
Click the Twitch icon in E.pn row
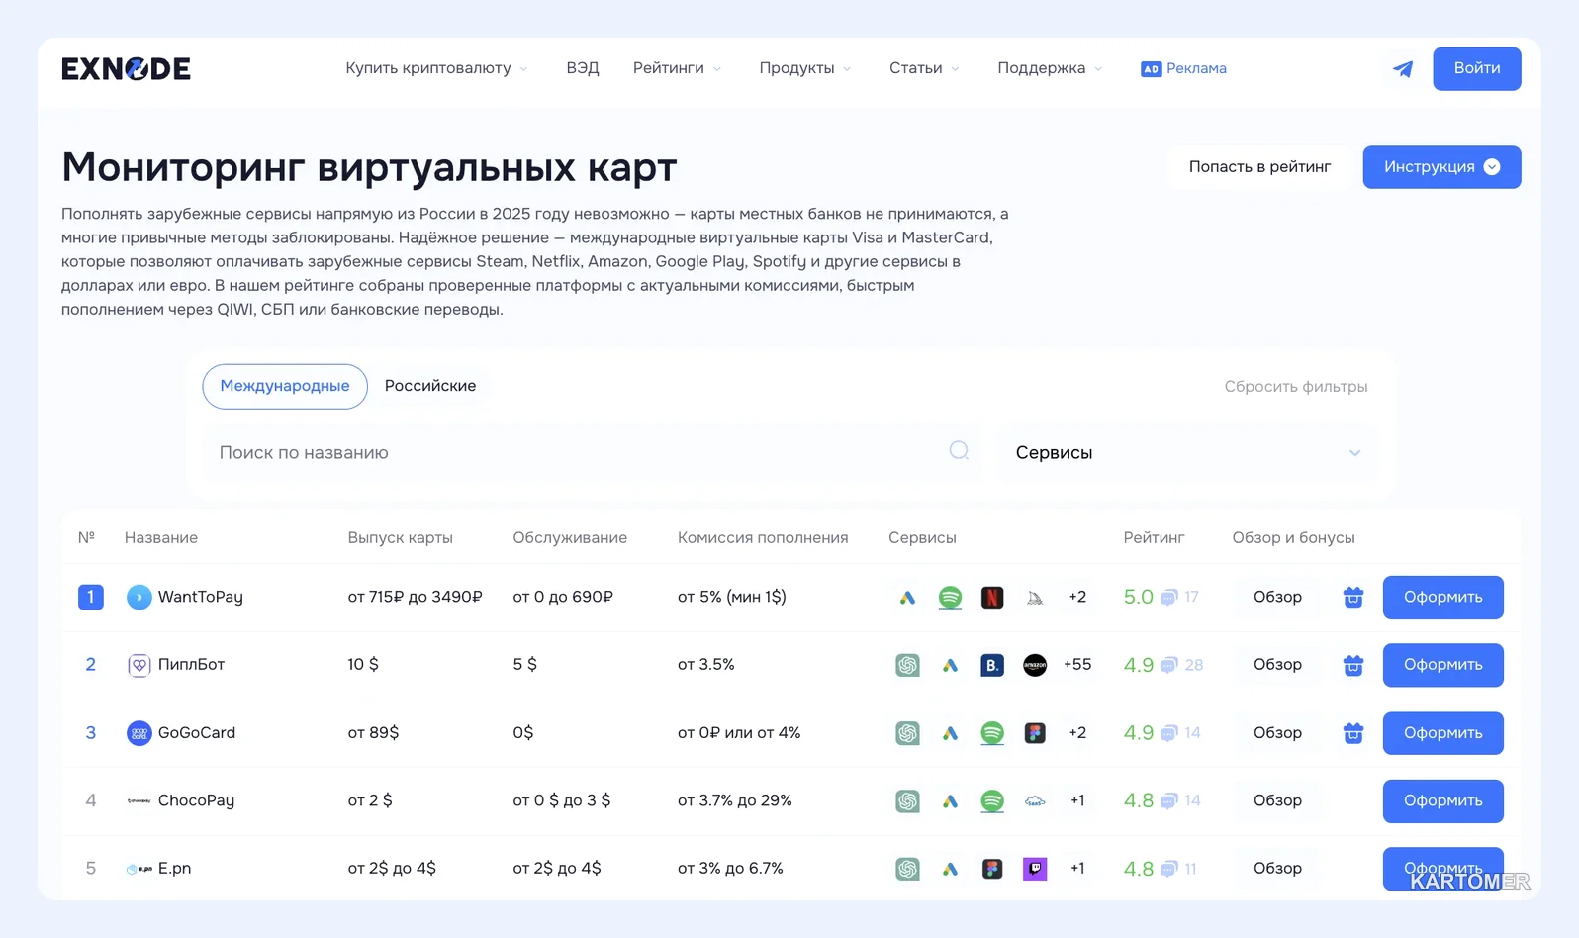[1035, 869]
